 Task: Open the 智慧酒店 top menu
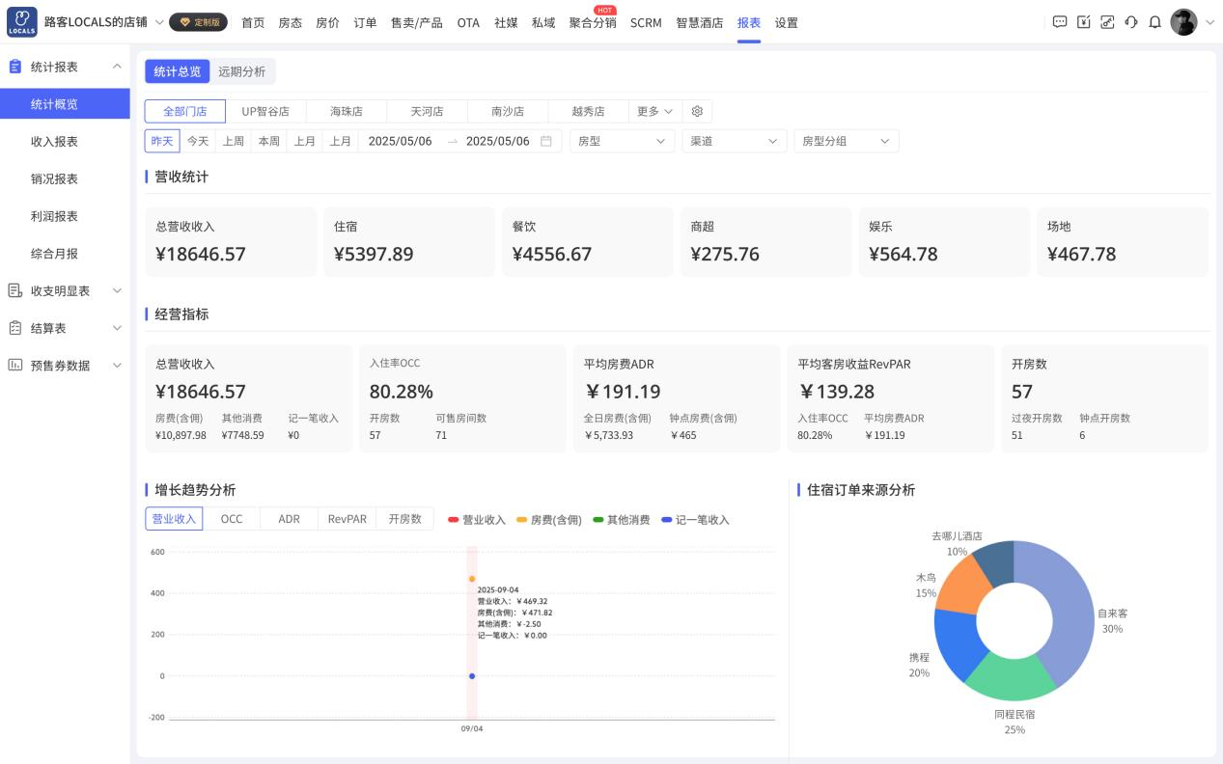coord(699,22)
